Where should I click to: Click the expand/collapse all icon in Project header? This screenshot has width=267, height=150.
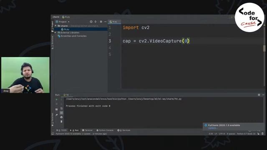click(x=96, y=22)
